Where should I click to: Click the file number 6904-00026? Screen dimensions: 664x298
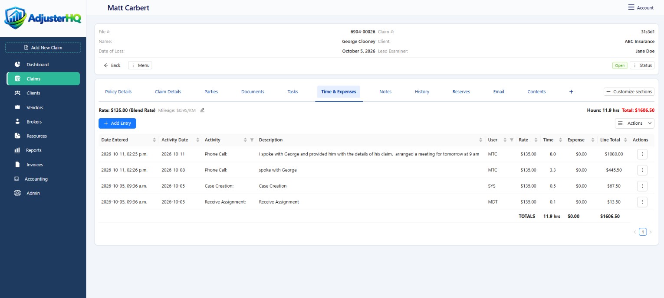tap(363, 32)
